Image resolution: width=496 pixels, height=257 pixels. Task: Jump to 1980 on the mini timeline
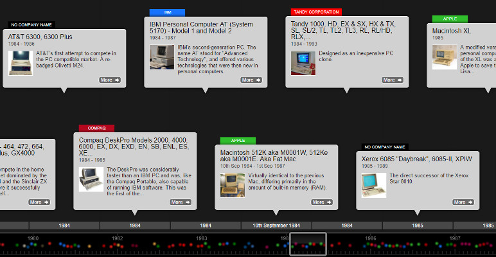(33, 238)
